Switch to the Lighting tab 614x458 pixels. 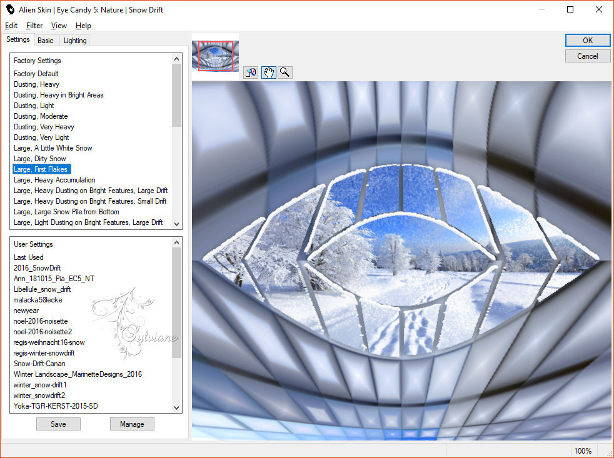point(75,41)
